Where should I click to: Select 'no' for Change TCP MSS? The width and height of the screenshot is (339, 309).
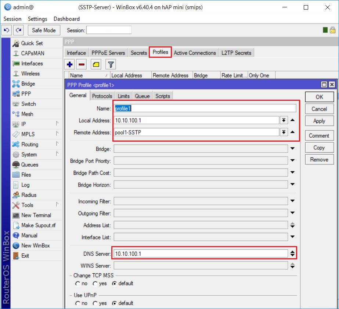(x=77, y=284)
